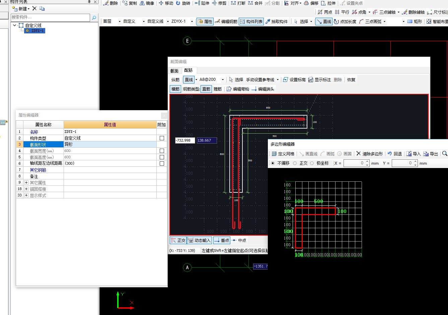Click the 恢复 button in section editor
Screen dimensions: 448x315
pos(351,80)
